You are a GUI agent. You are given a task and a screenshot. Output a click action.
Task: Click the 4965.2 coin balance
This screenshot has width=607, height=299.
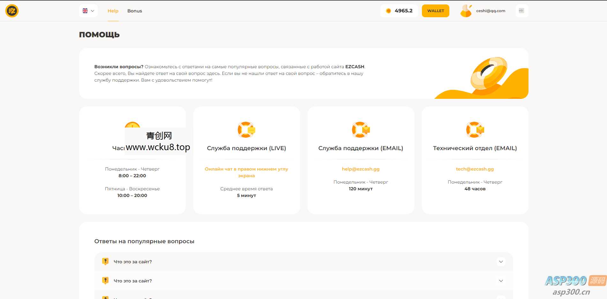399,11
